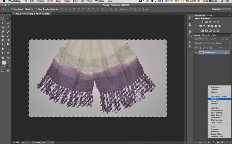Screen dimensions: 232x144
Task: Click the Hue/Saturation adjustment icon
Action: coord(200,26)
